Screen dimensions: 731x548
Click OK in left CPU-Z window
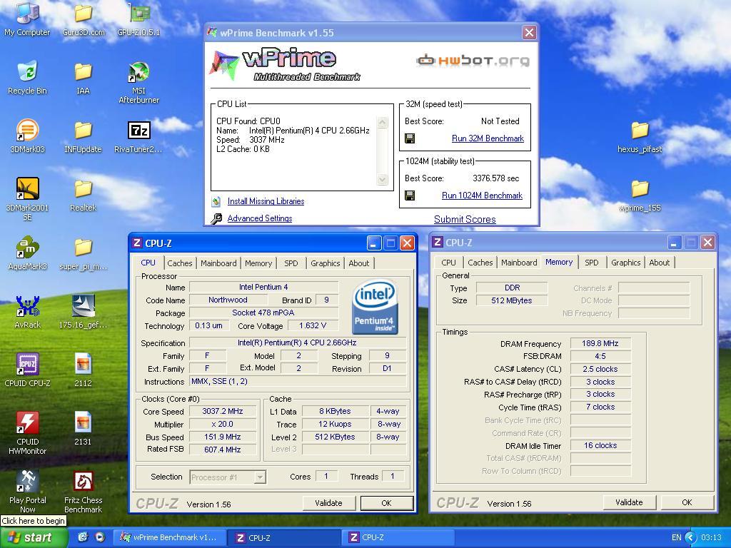386,503
